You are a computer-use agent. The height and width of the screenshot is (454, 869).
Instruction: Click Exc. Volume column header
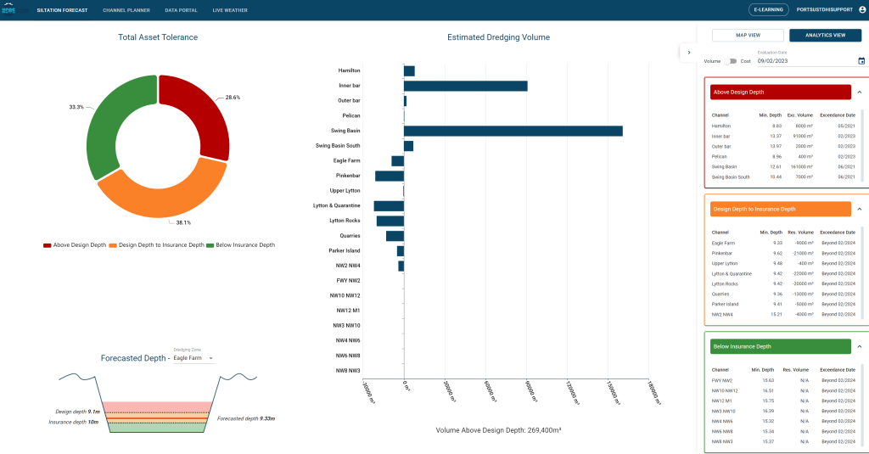pyautogui.click(x=799, y=115)
